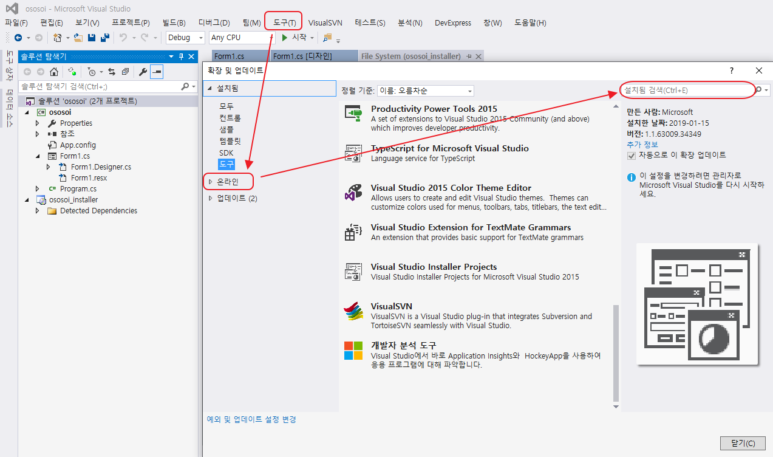The width and height of the screenshot is (773, 457).
Task: Select the All category under Installed
Action: click(226, 106)
